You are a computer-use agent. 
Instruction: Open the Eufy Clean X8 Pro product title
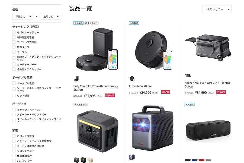click(140, 86)
